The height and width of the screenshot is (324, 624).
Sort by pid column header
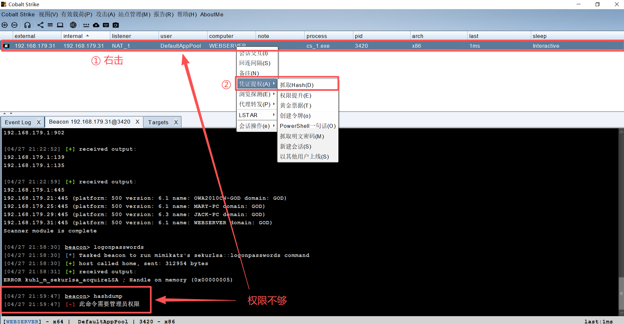381,36
